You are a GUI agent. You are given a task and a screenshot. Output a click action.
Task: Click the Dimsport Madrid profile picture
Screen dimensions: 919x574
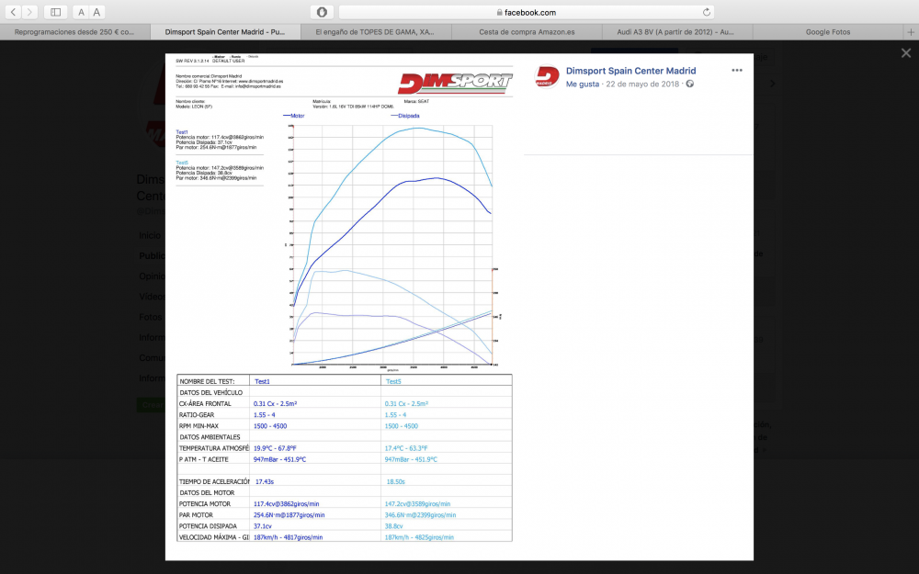(548, 77)
